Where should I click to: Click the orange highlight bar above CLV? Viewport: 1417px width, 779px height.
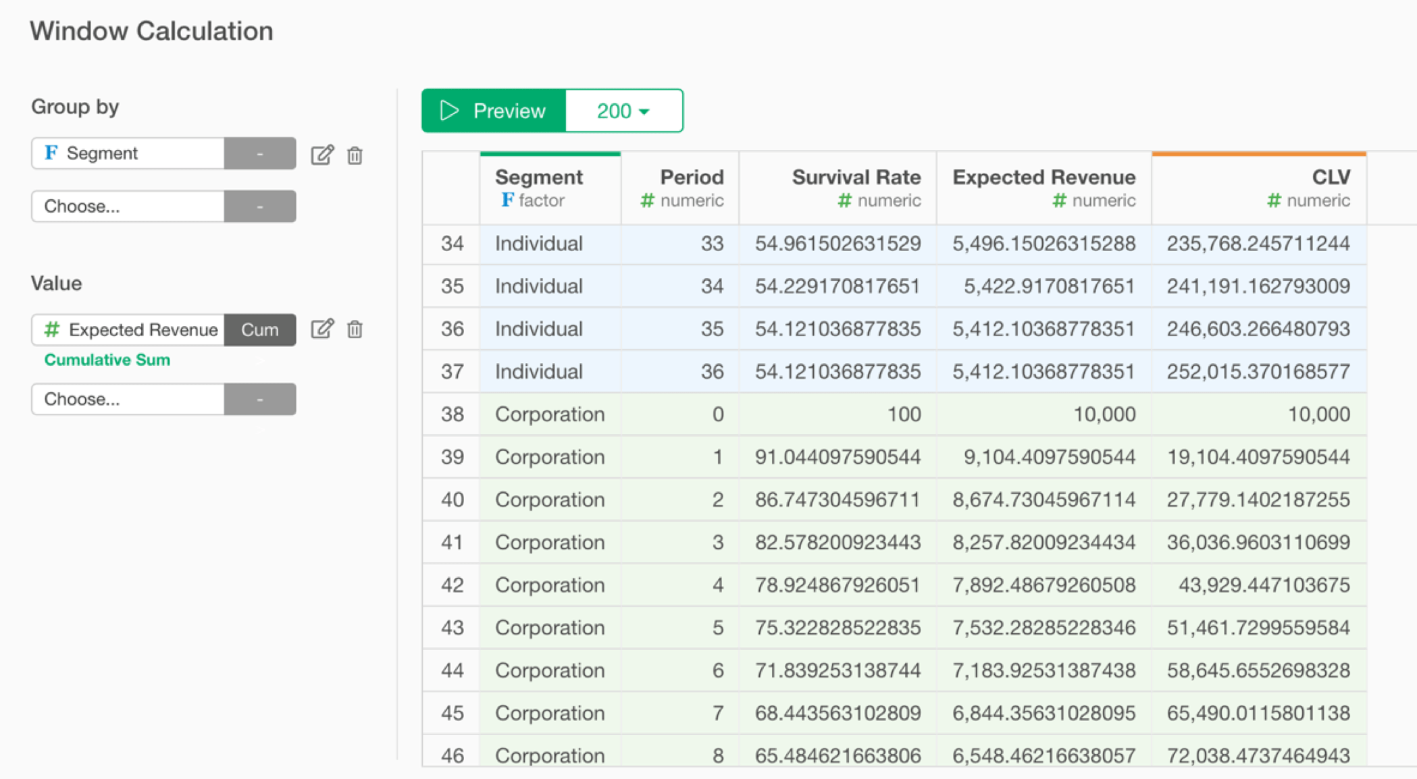[x=1259, y=154]
